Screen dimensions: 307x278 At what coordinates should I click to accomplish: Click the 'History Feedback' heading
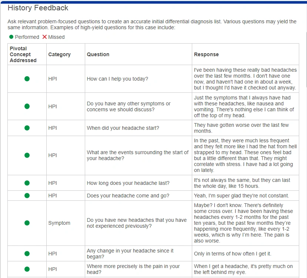[x=38, y=8]
